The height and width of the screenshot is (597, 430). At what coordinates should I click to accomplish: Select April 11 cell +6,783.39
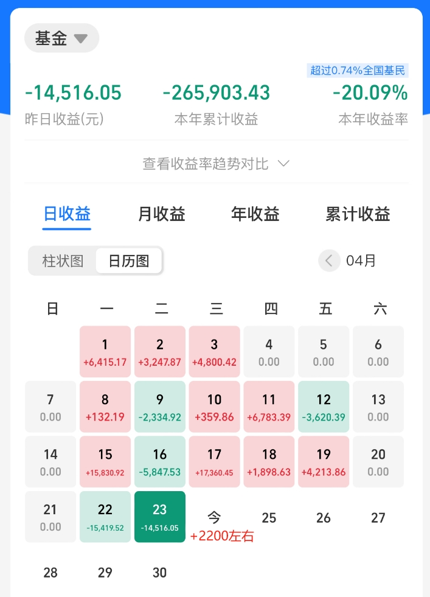point(269,407)
